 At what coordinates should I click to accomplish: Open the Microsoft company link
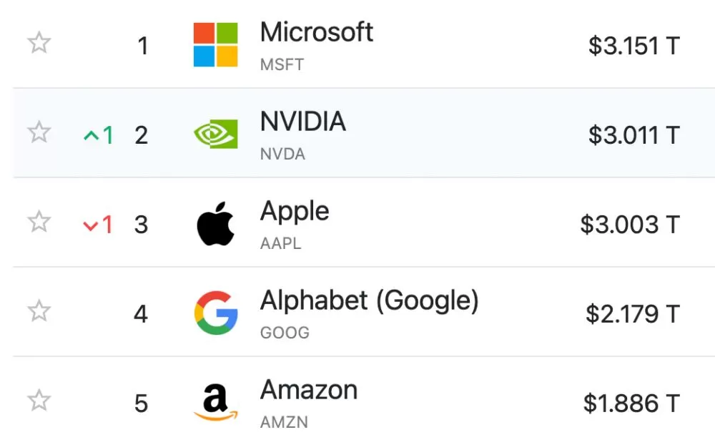click(x=317, y=32)
